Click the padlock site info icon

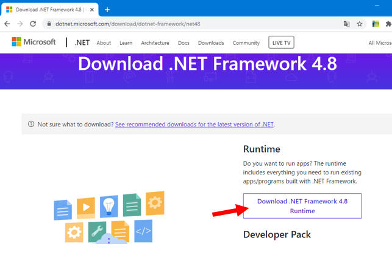pos(49,24)
